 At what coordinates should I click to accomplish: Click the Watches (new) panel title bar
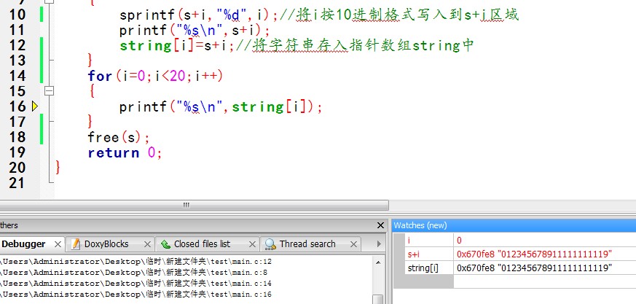click(x=514, y=225)
